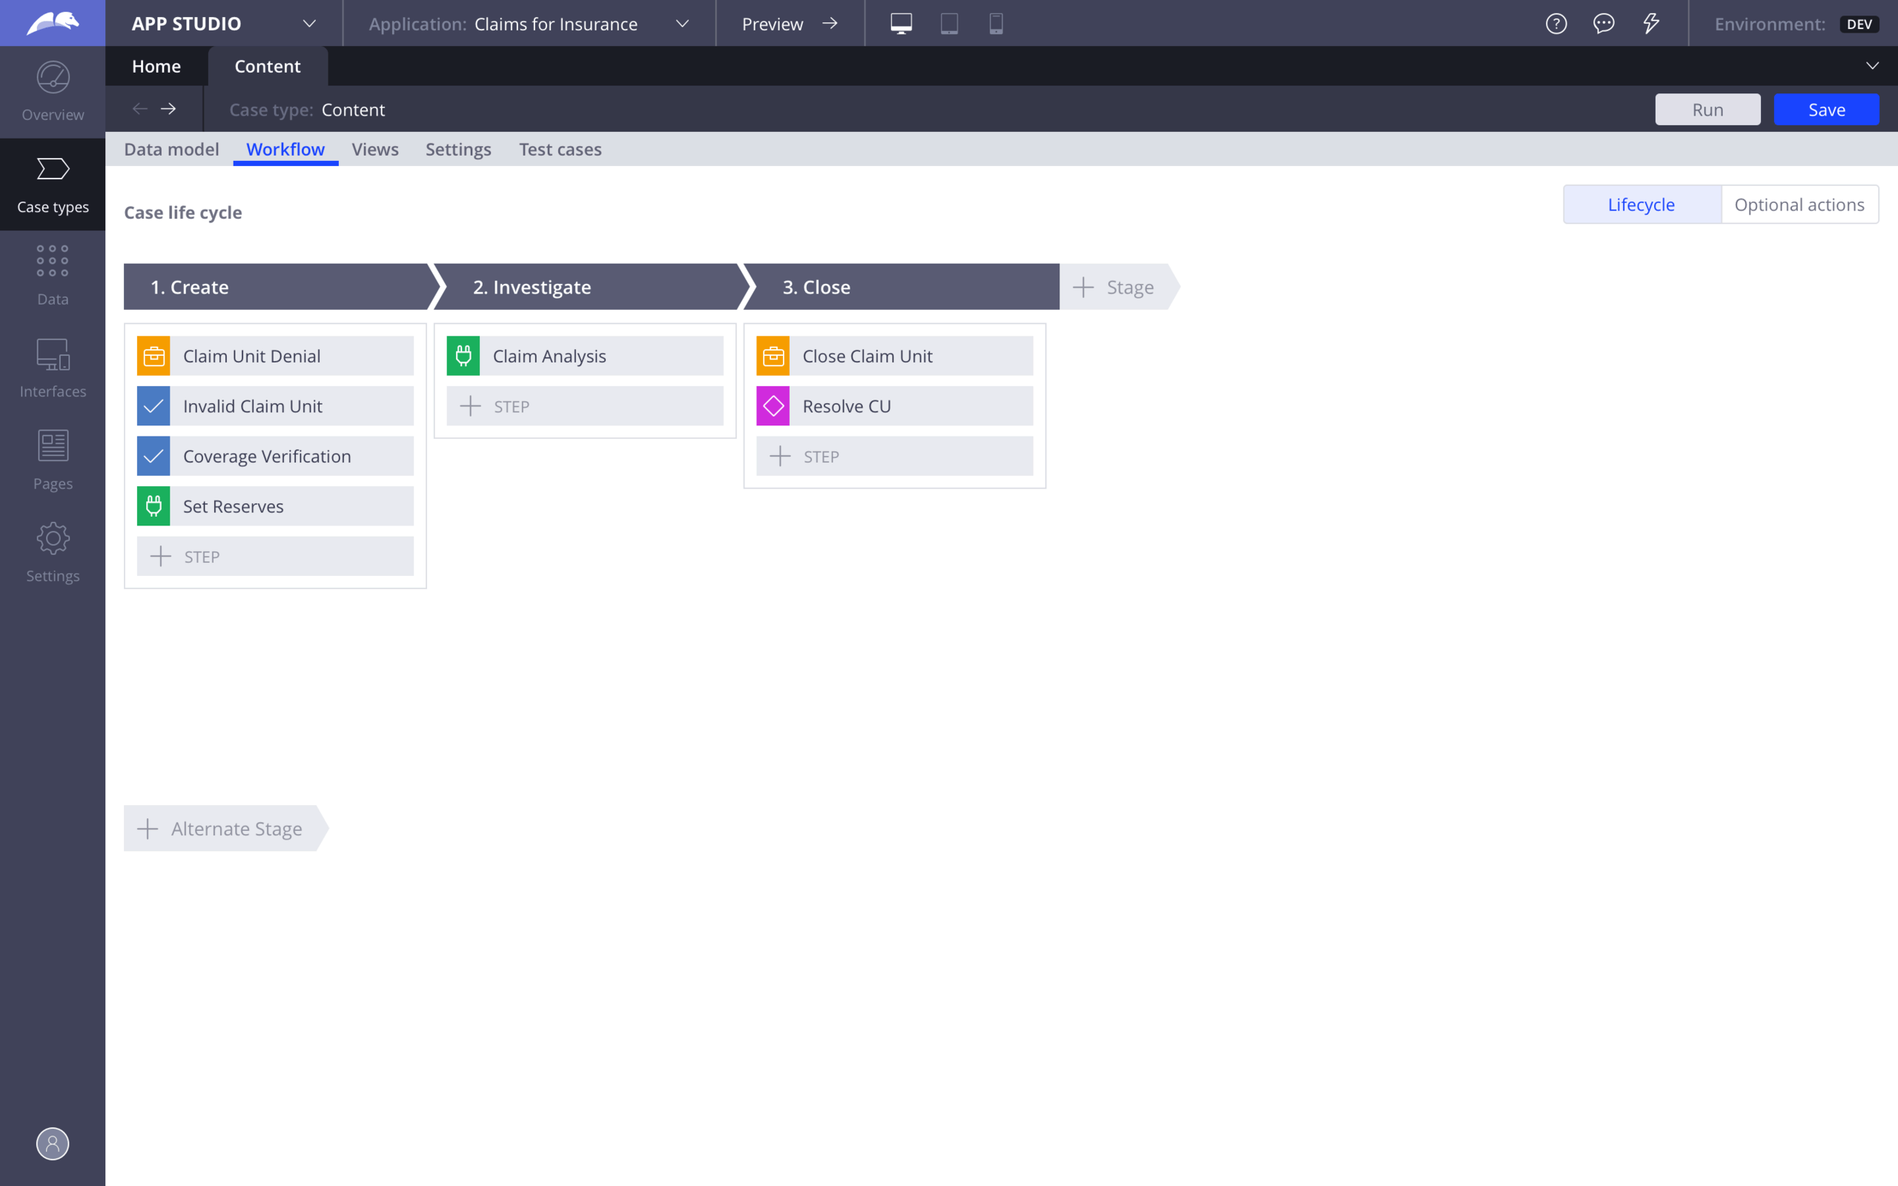Add a new Alternate Stage
This screenshot has height=1186, width=1898.
(222, 828)
